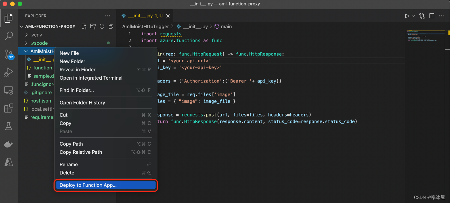Open the Testing beaker view
Screen dimensions: 450x203
(9, 126)
